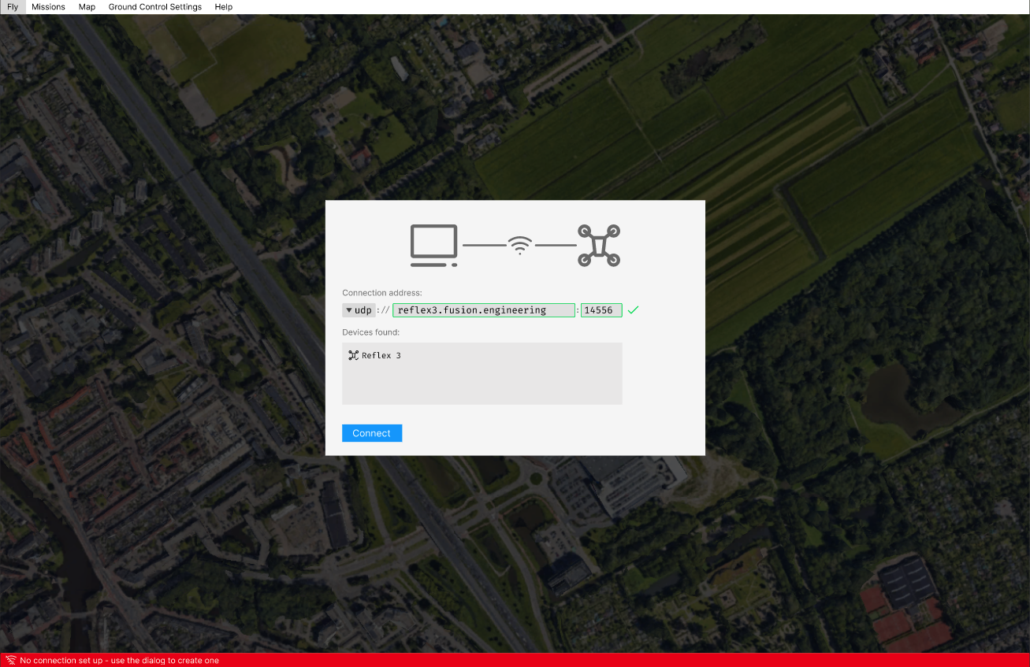Focus the reflex3.fusion.engineering address field
Screen dimensions: 1030x667
coord(483,310)
